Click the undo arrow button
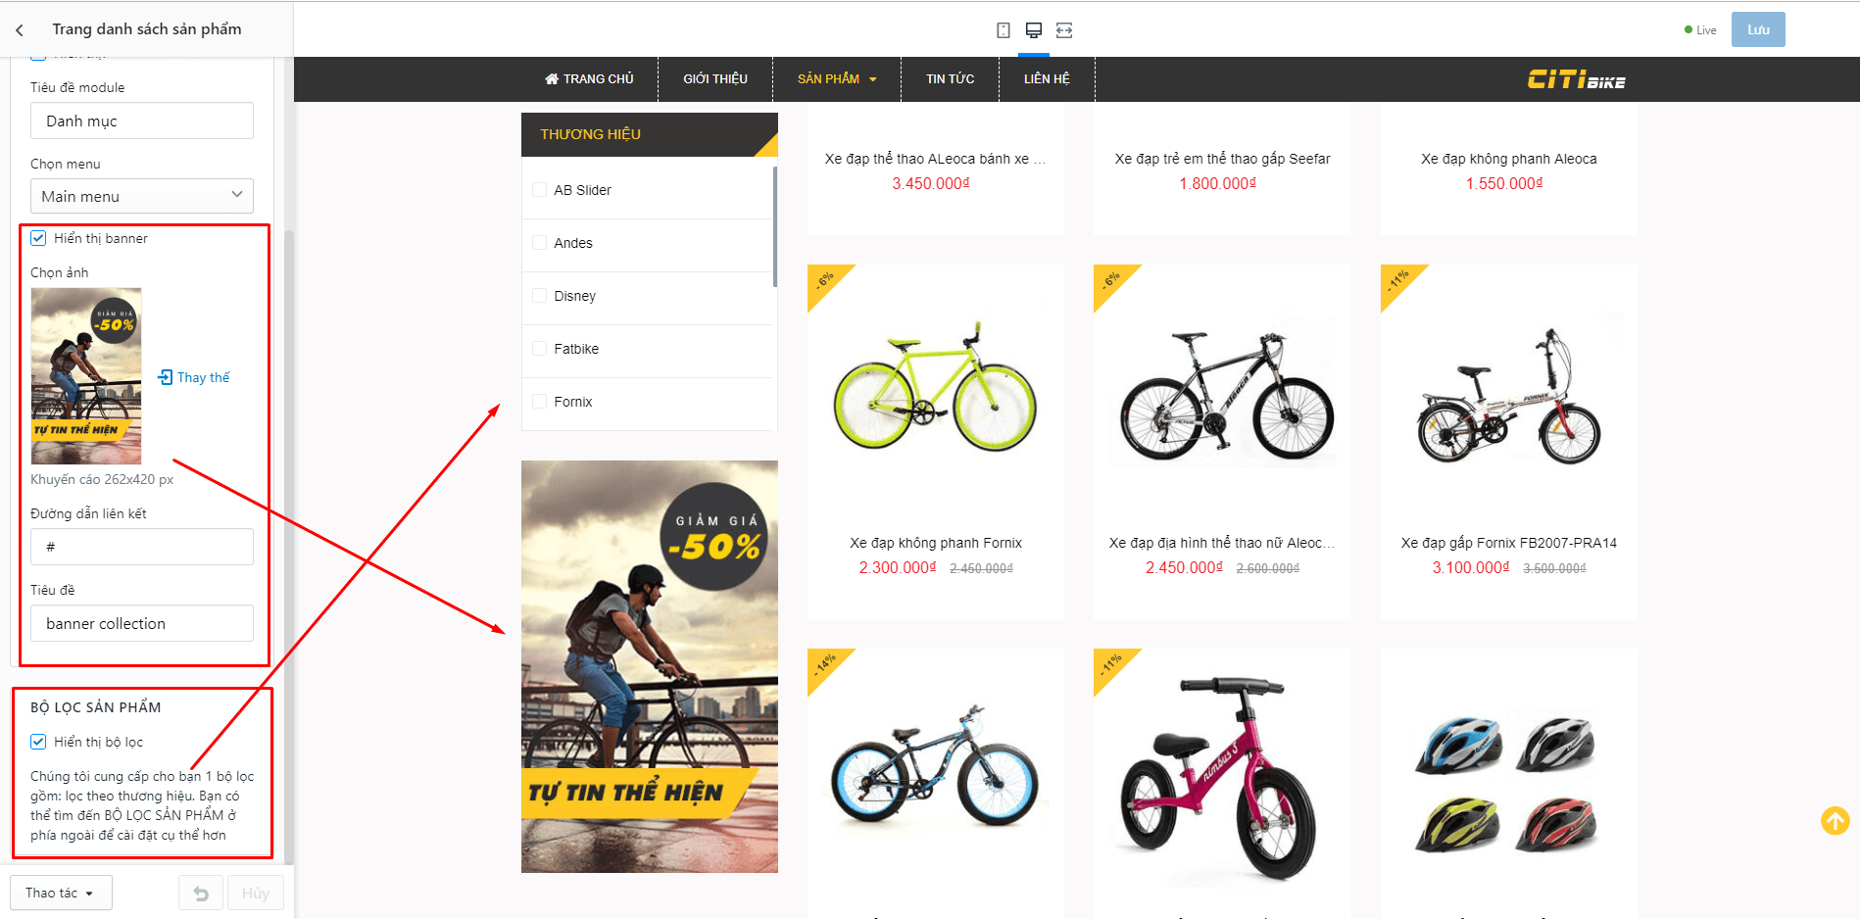1860x919 pixels. pyautogui.click(x=201, y=894)
